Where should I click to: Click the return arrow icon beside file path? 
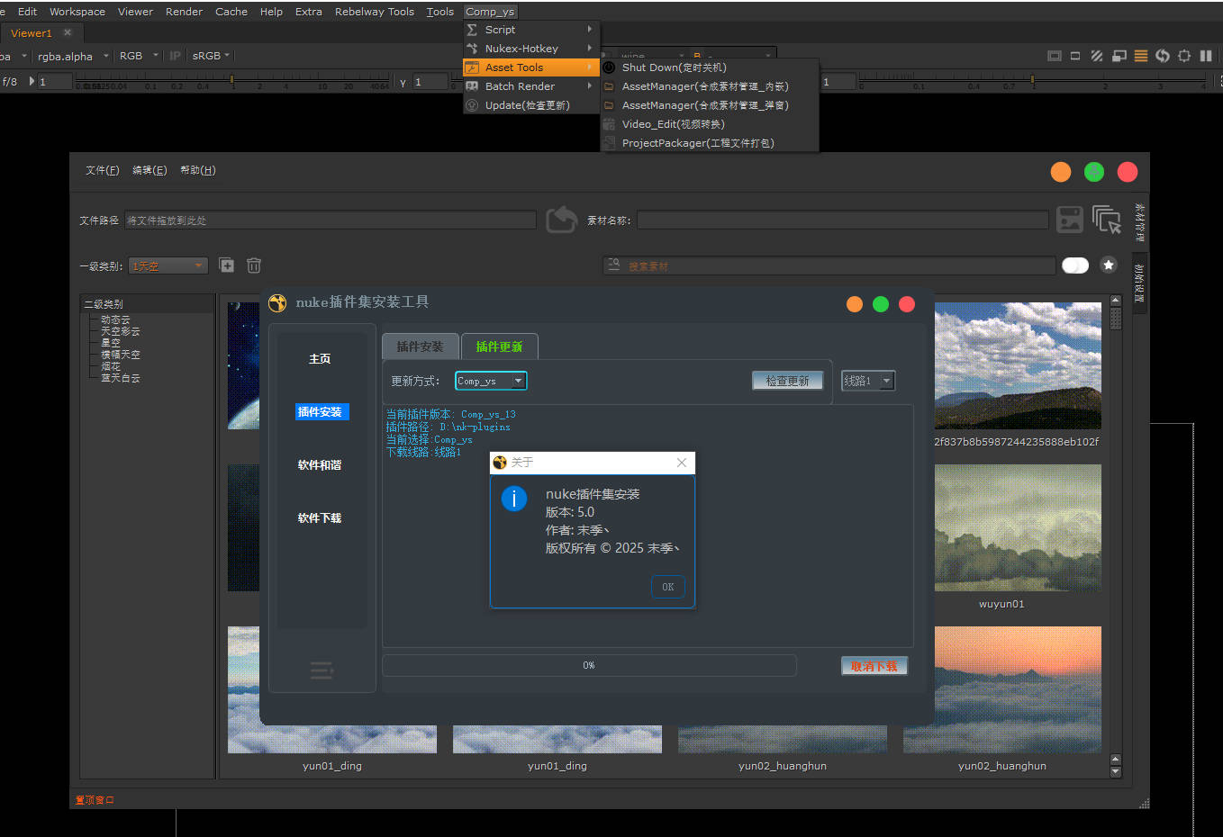coord(562,220)
